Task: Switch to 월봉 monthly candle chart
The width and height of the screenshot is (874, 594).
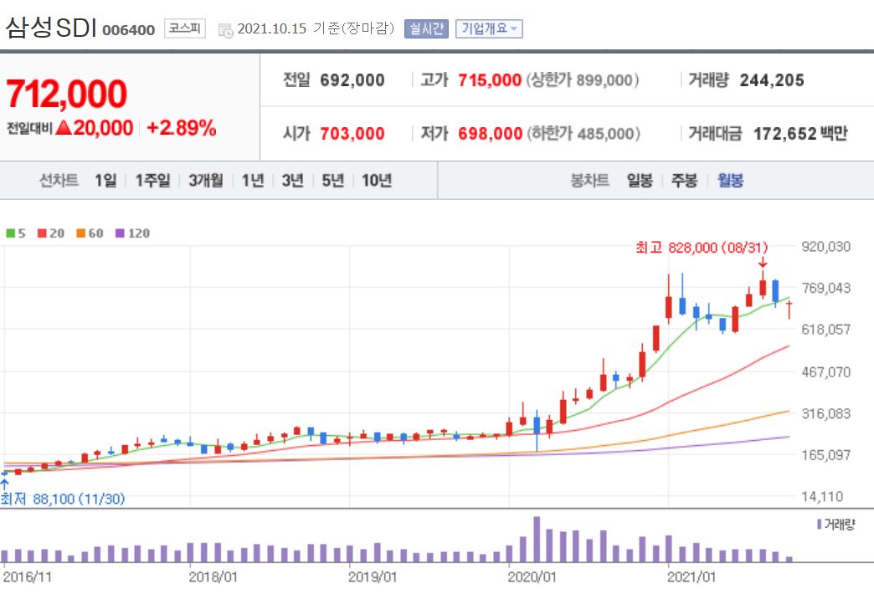Action: (730, 181)
